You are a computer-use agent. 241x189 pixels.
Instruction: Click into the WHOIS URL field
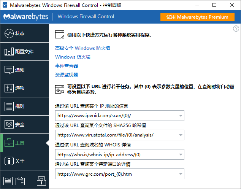[120, 154]
